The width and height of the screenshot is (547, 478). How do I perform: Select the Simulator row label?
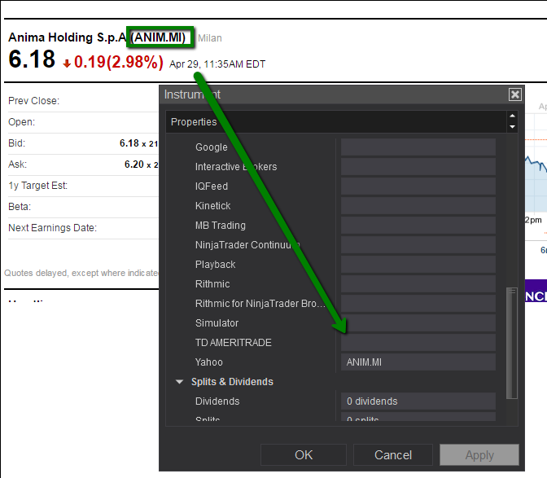[217, 323]
